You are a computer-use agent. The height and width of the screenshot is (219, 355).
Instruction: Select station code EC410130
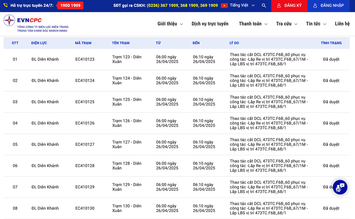[85, 208]
